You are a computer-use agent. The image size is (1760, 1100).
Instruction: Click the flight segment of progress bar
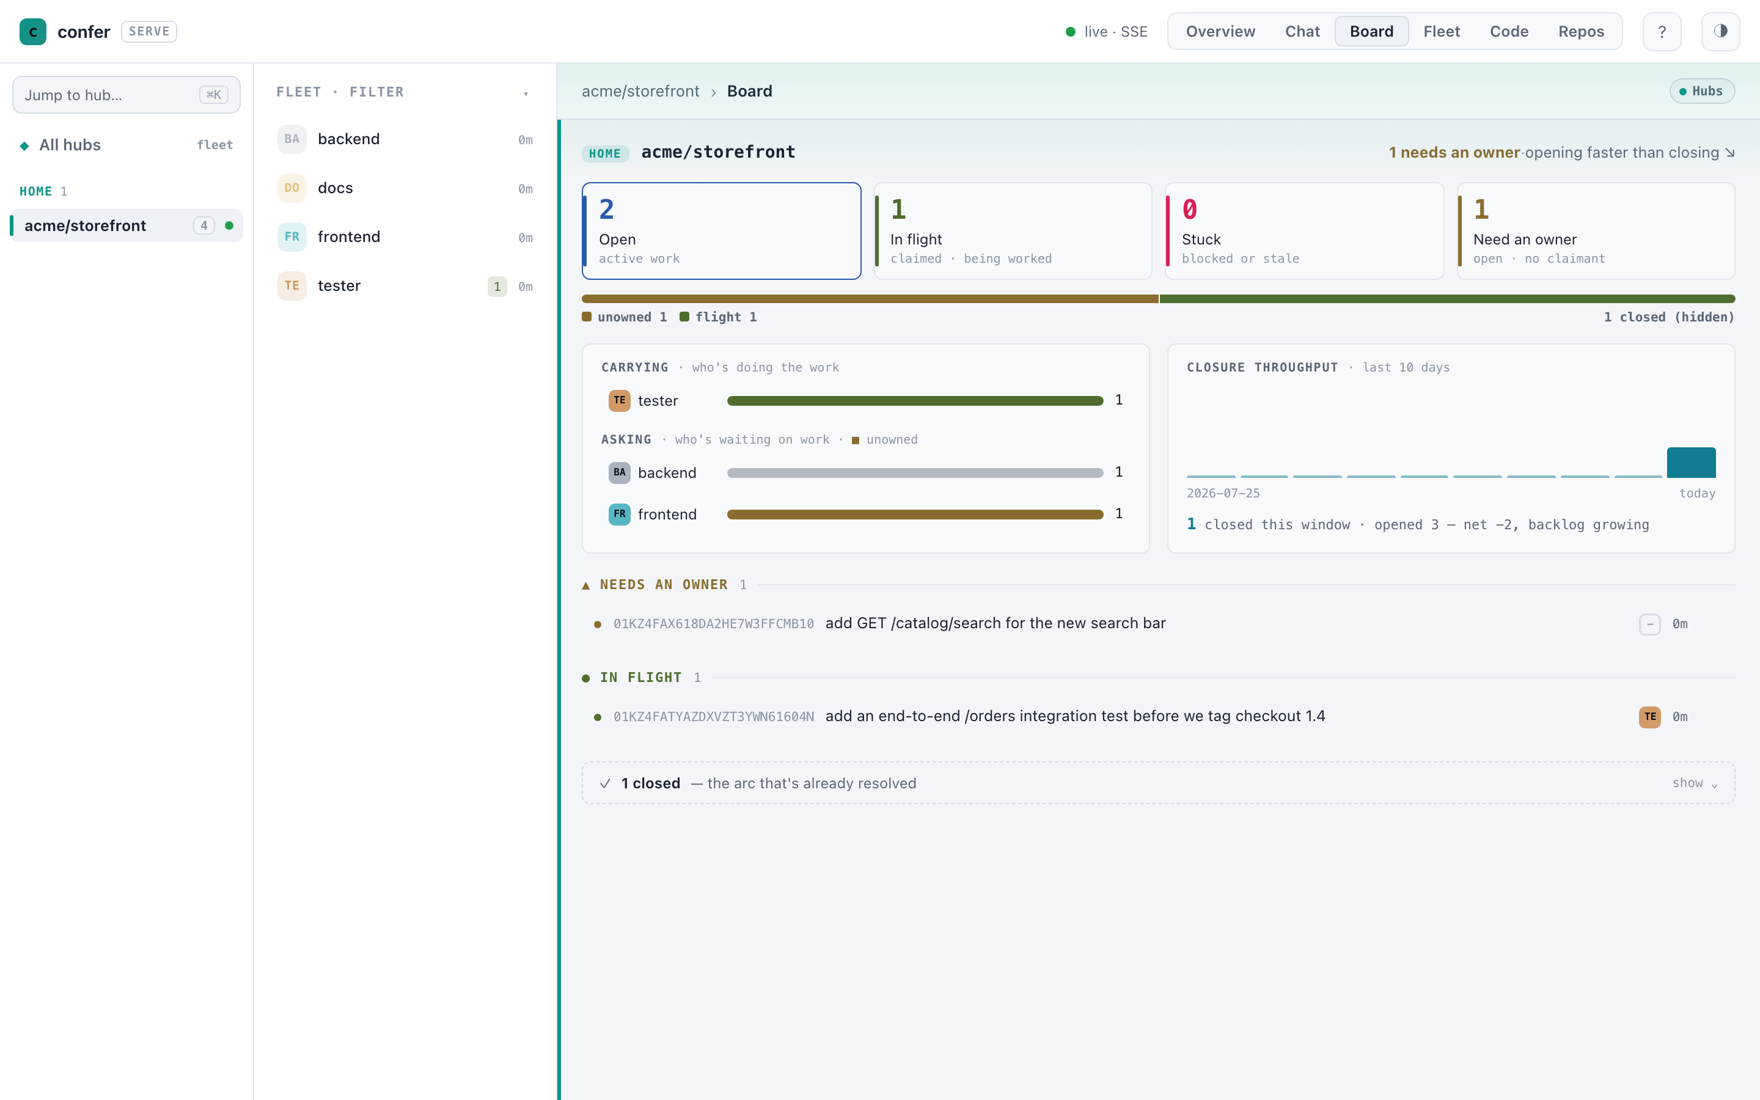(1447, 299)
